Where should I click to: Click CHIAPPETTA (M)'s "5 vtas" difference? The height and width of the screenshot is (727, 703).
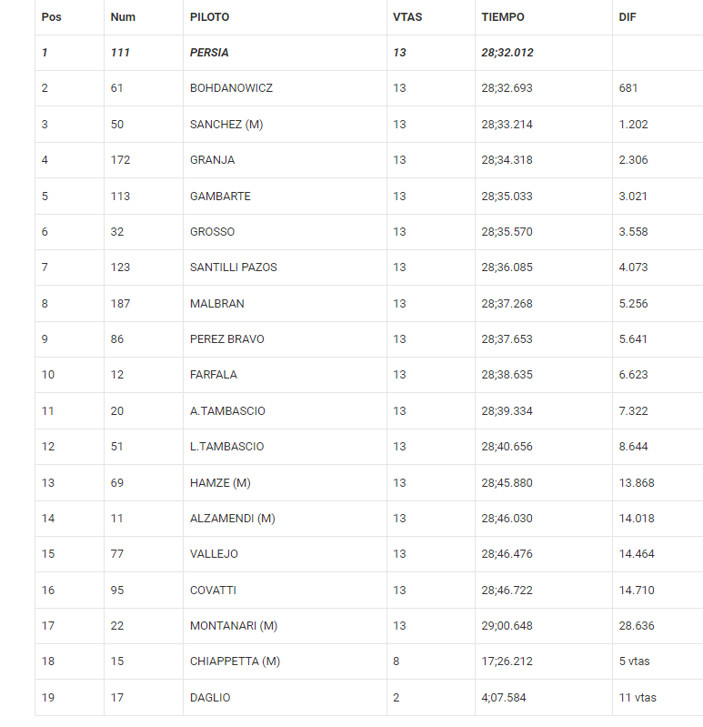(x=636, y=661)
